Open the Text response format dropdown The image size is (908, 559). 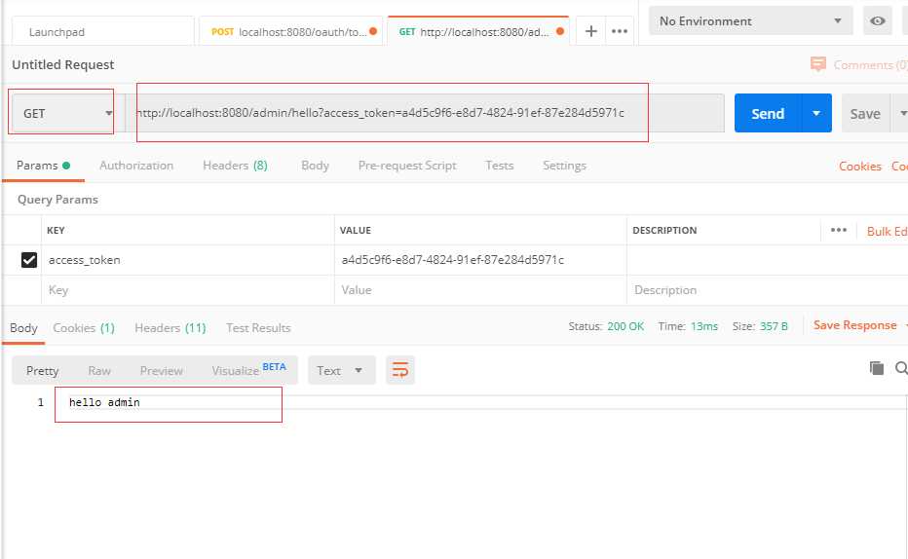341,370
